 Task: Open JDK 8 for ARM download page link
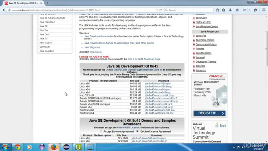pos(144,59)
